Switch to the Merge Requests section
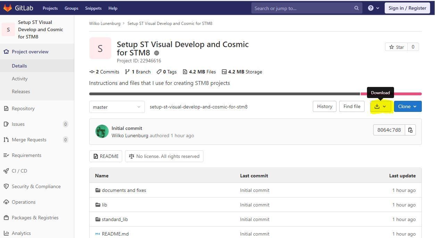 (x=29, y=140)
